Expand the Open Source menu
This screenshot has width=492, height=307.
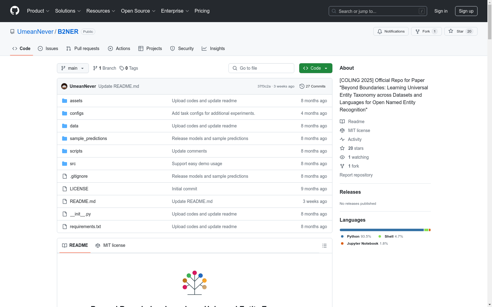(x=138, y=11)
